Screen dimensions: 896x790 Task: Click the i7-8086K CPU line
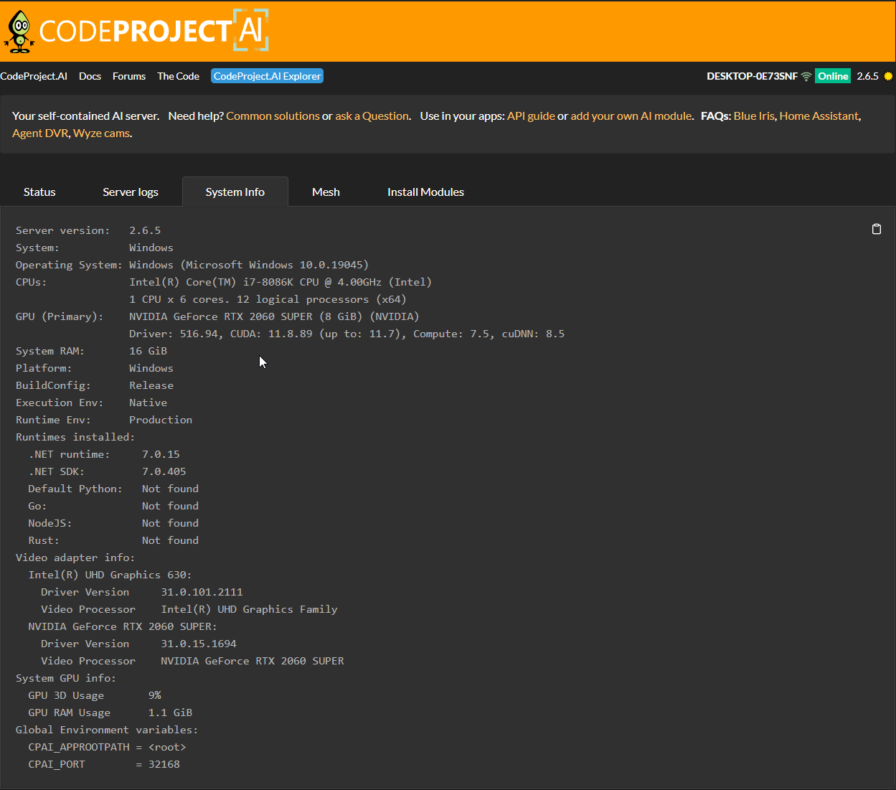(x=224, y=282)
